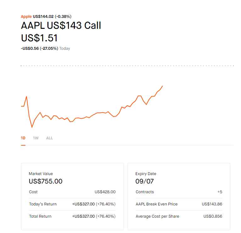Click the US$143.86 break even value
241x233 pixels.
[x=212, y=204]
